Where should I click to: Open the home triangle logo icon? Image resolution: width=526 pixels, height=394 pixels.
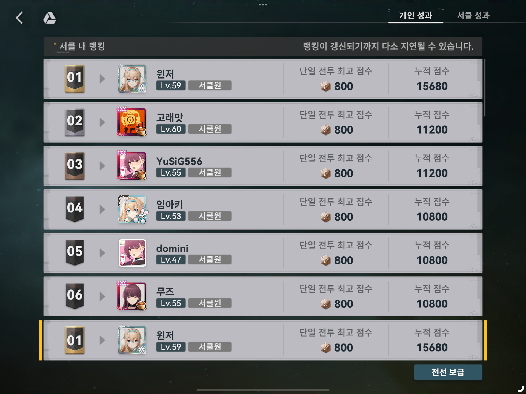tap(50, 18)
